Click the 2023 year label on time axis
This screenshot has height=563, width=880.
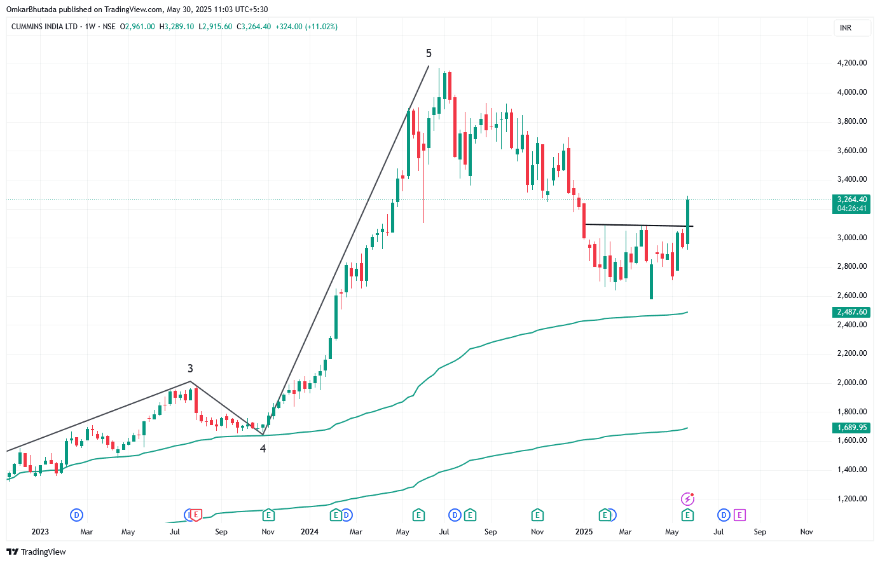point(40,532)
